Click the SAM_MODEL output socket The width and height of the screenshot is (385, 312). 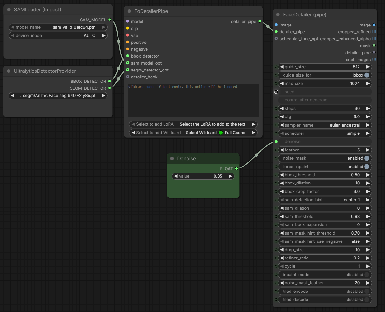coord(110,20)
